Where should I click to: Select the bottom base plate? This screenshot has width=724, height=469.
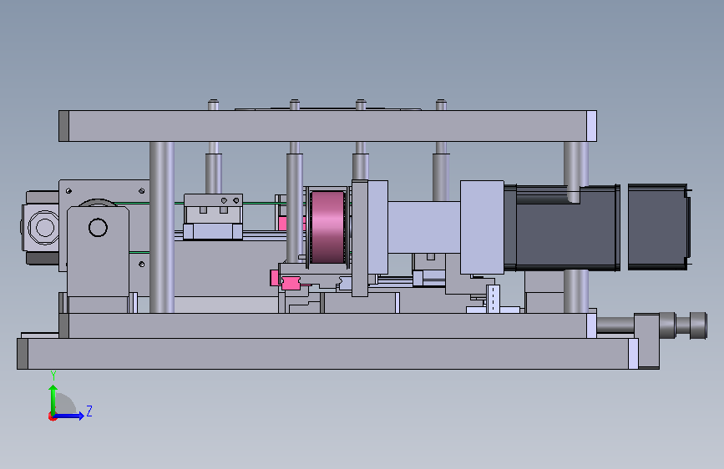pyautogui.click(x=327, y=354)
